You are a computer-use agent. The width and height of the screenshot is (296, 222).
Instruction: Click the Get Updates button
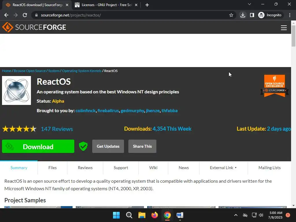tap(108, 146)
